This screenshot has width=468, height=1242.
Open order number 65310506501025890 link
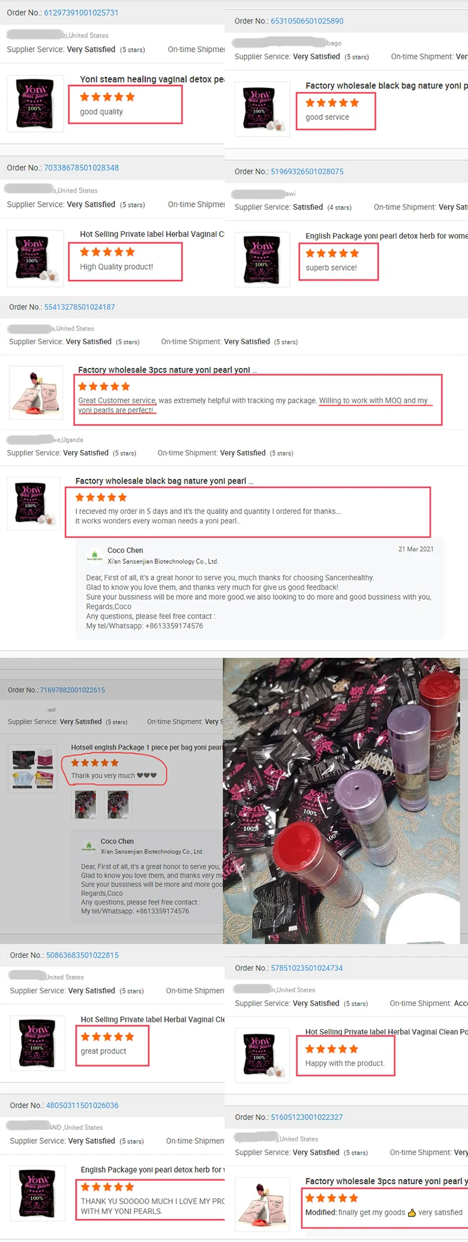tap(307, 21)
